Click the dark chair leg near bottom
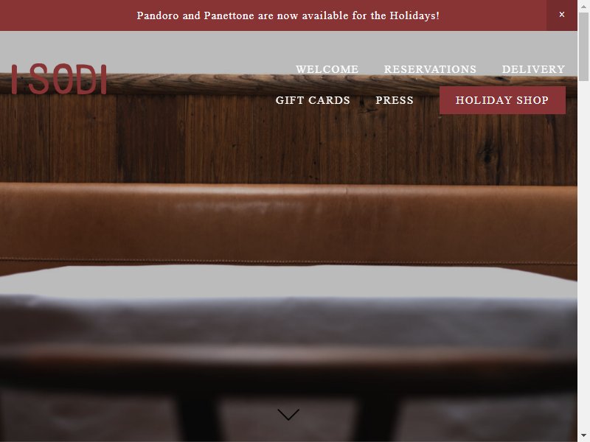Image resolution: width=590 pixels, height=442 pixels. 198,417
